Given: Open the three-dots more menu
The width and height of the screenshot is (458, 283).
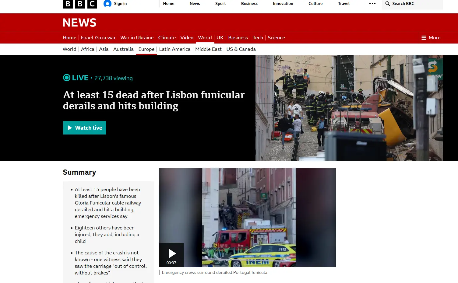Looking at the screenshot, I should [372, 4].
